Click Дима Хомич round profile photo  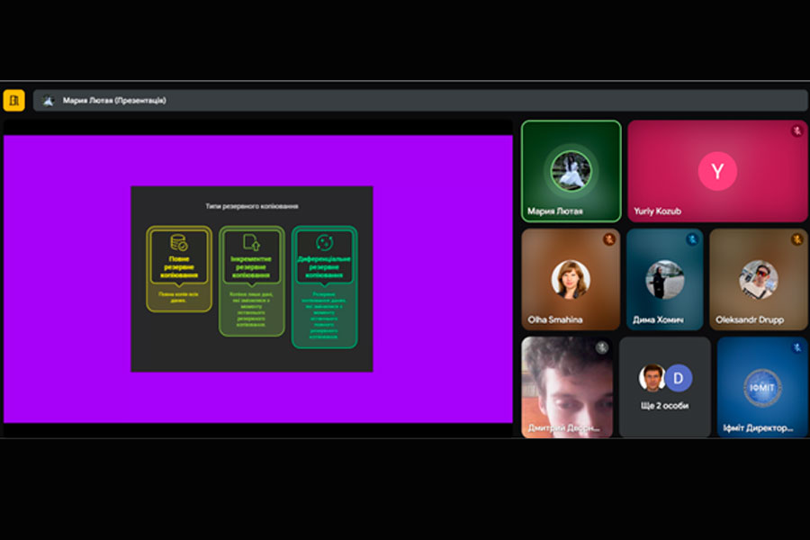(x=665, y=280)
